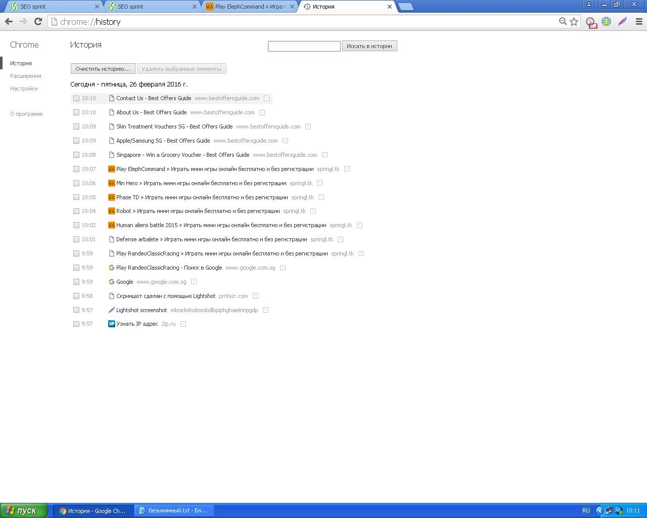The width and height of the screenshot is (647, 518).
Task: Open the Defense arbalete history link
Action: (211, 239)
